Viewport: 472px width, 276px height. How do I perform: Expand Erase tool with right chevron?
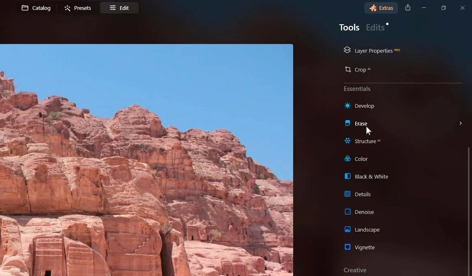click(460, 123)
